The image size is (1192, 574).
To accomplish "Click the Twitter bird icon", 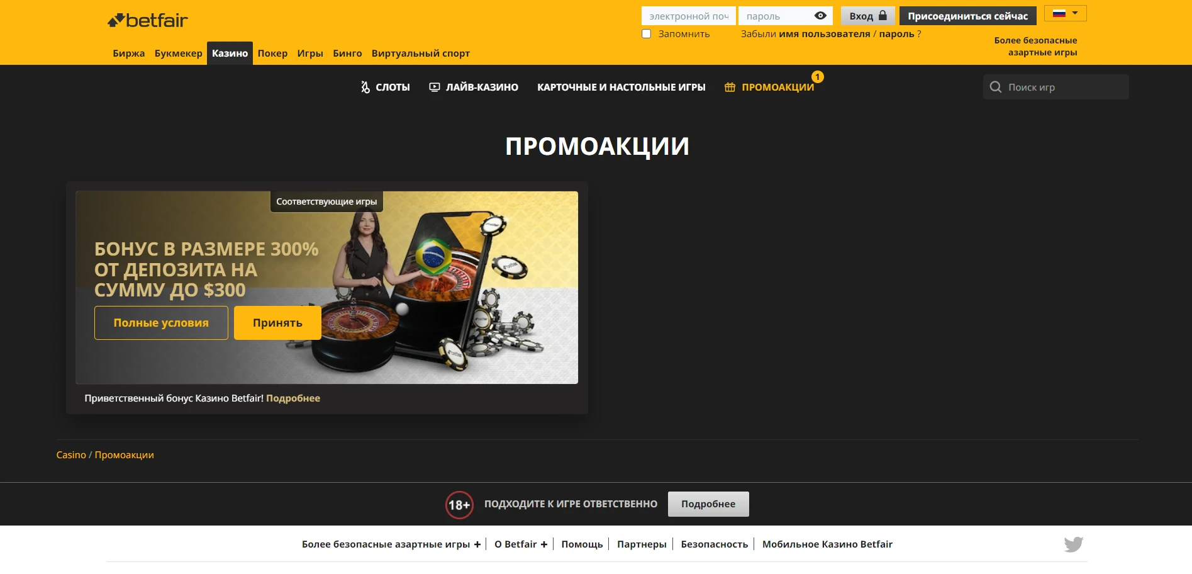I will coord(1074,544).
